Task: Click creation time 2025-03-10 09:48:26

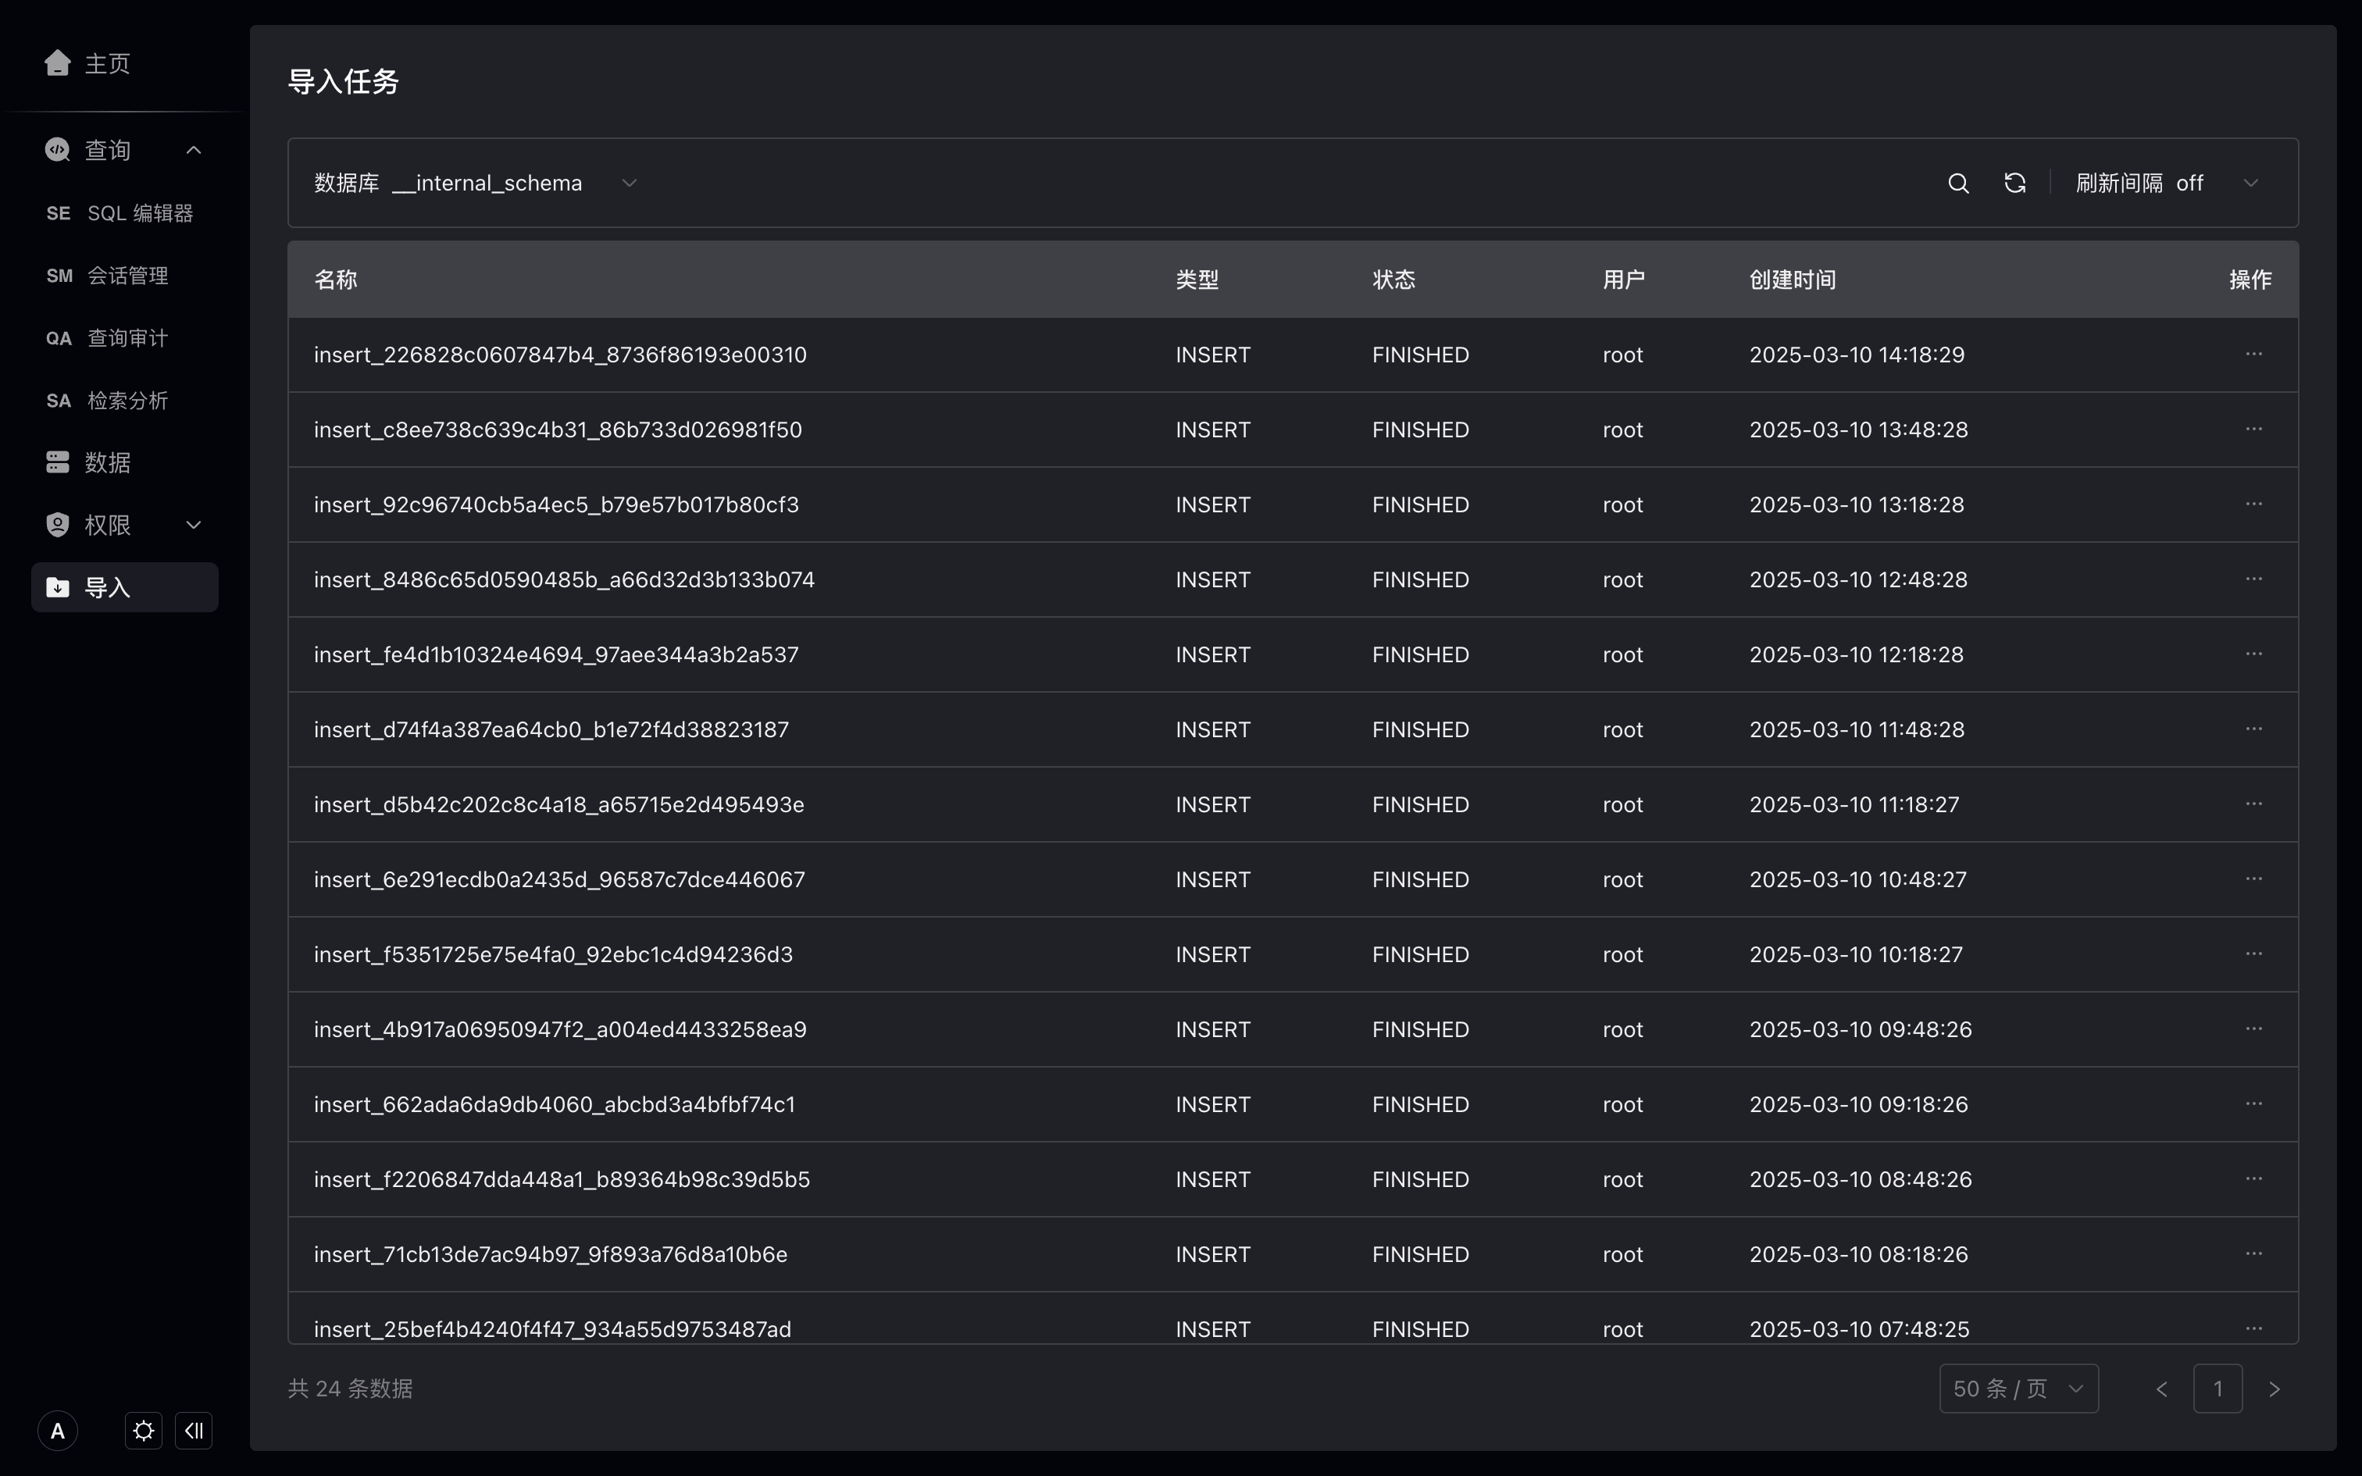Action: pos(1861,1029)
